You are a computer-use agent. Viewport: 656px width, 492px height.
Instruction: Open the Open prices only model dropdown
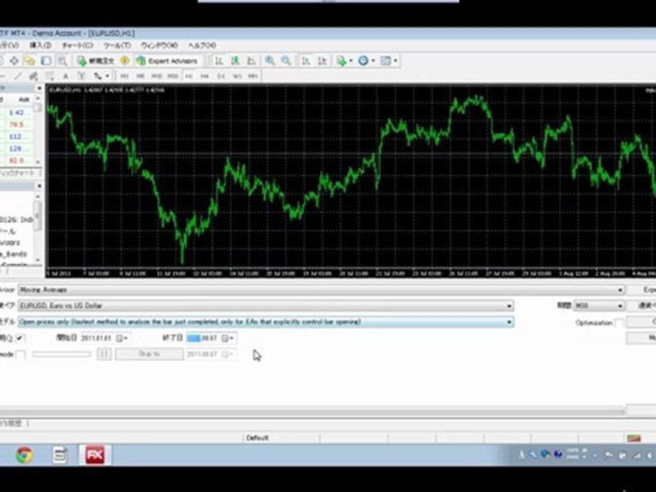coord(508,322)
